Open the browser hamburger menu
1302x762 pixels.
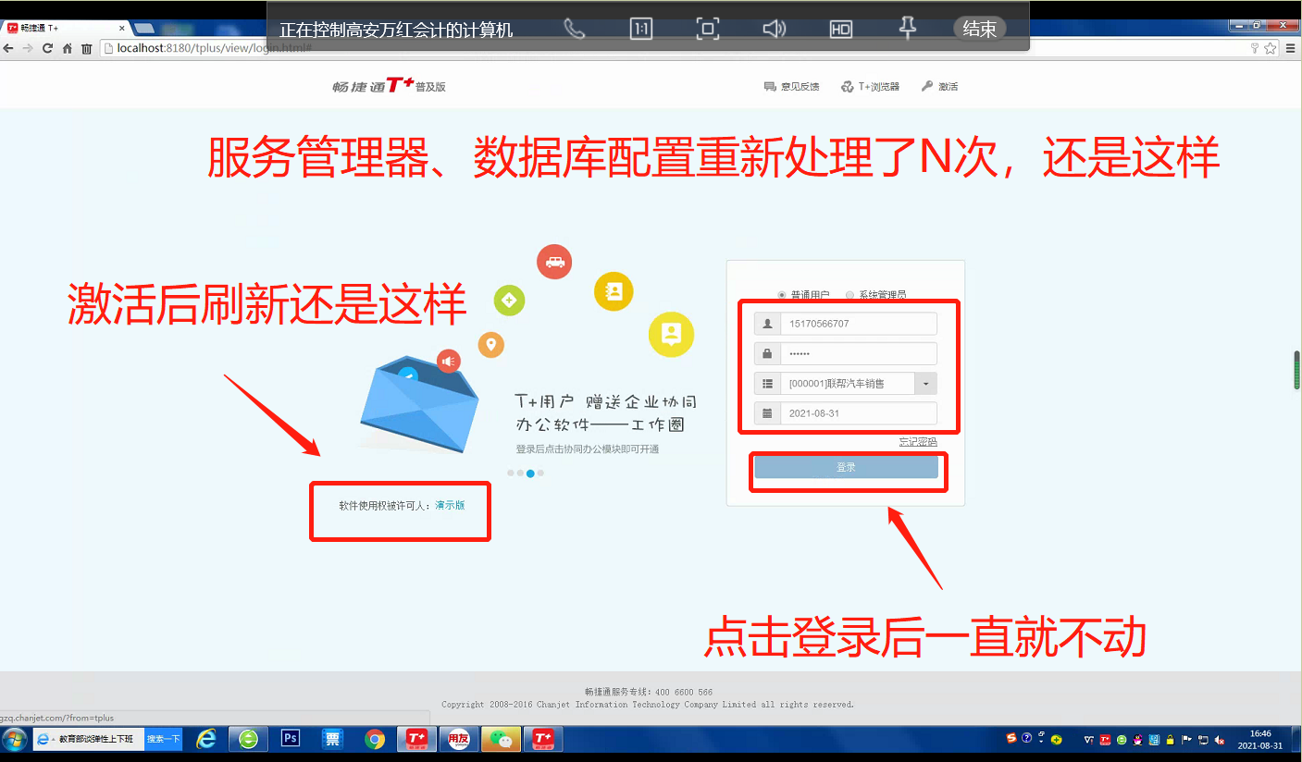pos(1291,48)
